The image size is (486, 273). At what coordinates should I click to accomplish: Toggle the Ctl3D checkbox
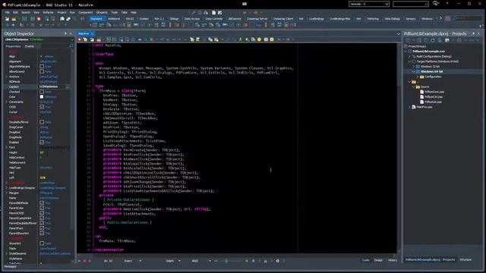42,107
